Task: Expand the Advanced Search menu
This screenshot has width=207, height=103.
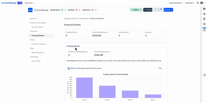Action: (176, 3)
